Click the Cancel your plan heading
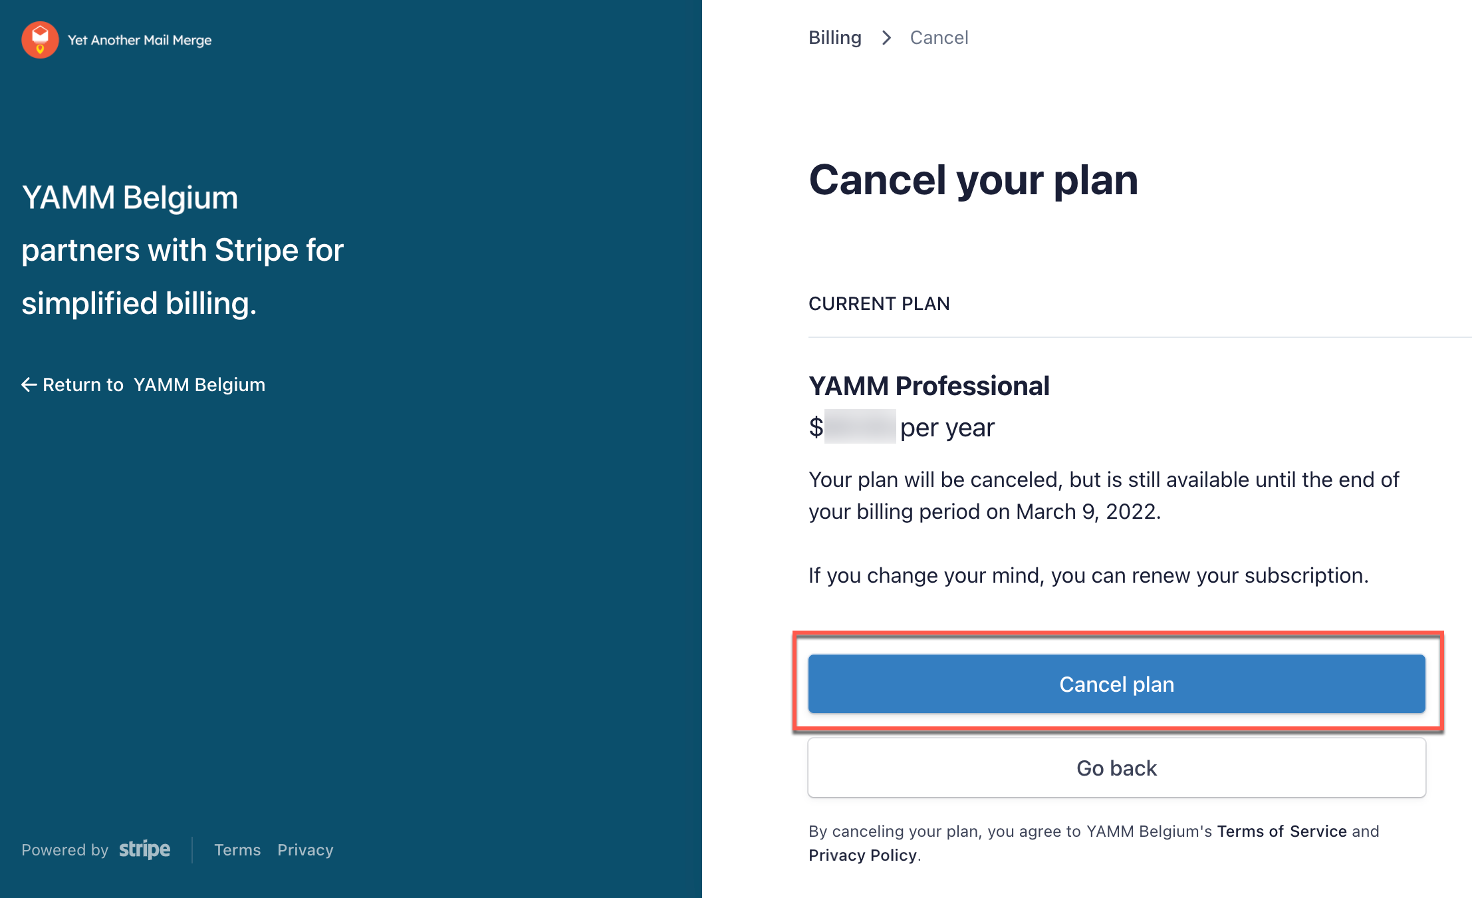 click(x=973, y=180)
